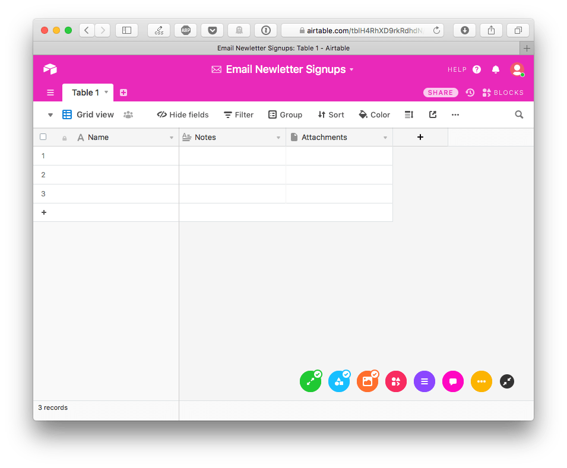Click the purple list circle button
567x468 pixels.
[x=425, y=381]
